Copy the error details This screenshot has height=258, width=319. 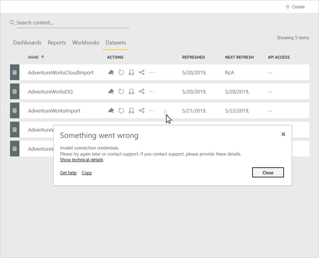click(87, 173)
